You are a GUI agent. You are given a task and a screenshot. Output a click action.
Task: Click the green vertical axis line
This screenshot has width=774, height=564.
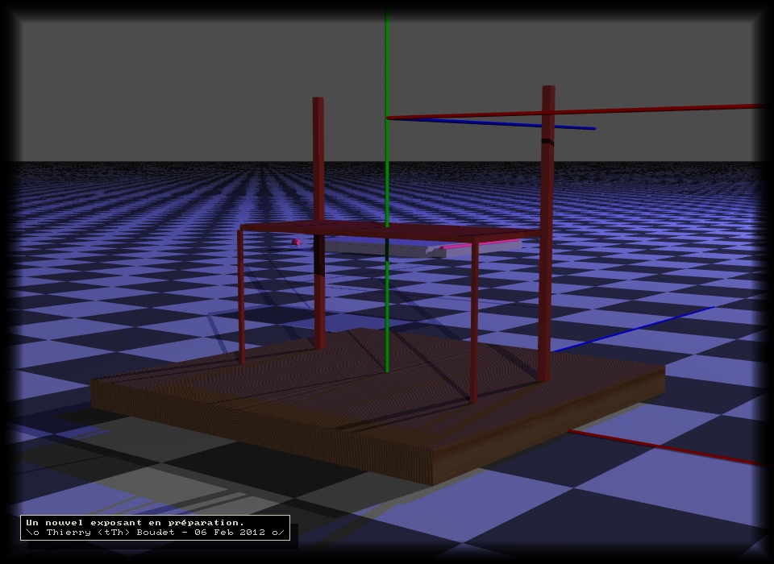coord(387,190)
